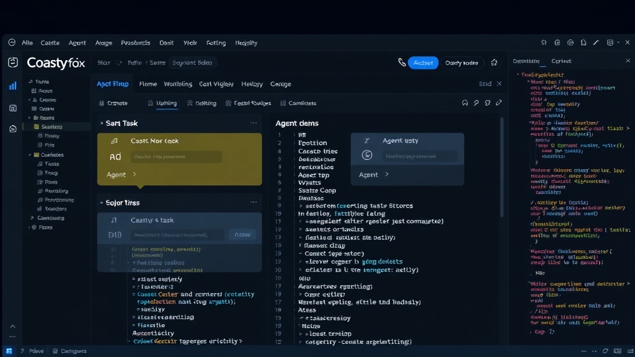Click the blue pill button in header
The height and width of the screenshot is (357, 635).
[x=423, y=63]
